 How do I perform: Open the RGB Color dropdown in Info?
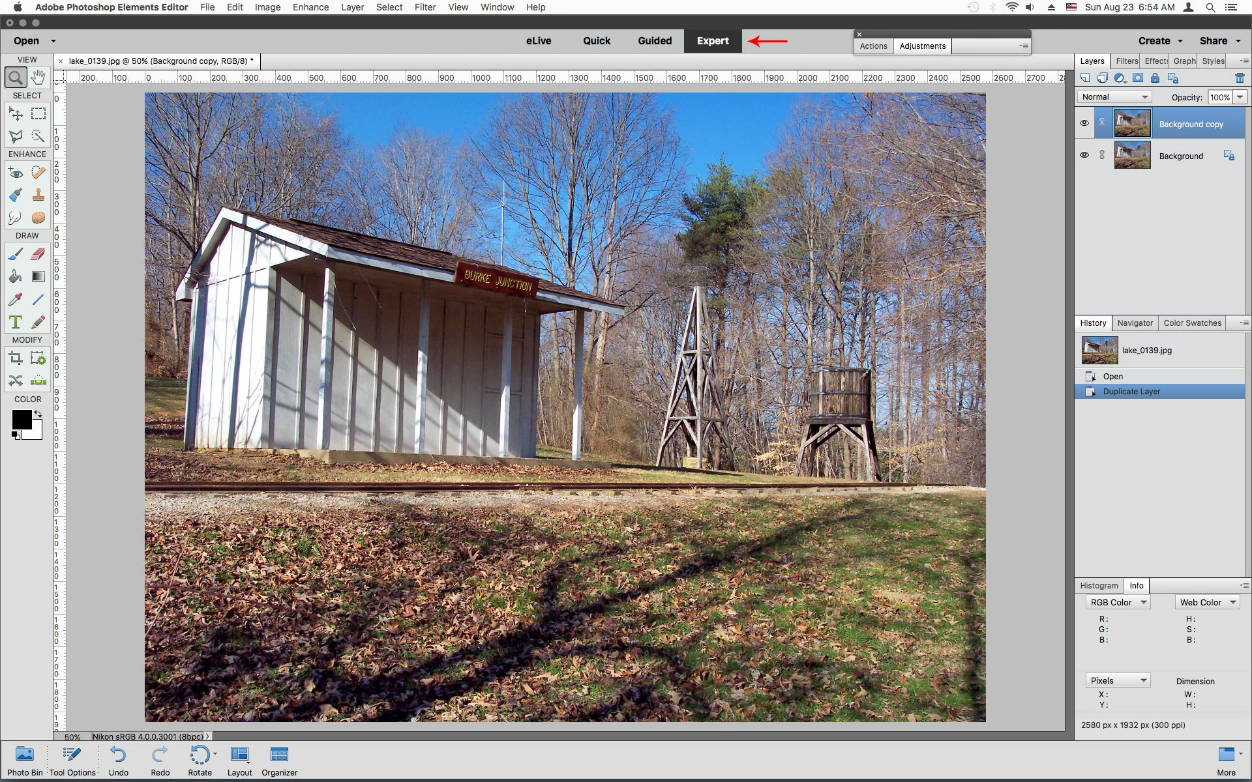coord(1118,603)
